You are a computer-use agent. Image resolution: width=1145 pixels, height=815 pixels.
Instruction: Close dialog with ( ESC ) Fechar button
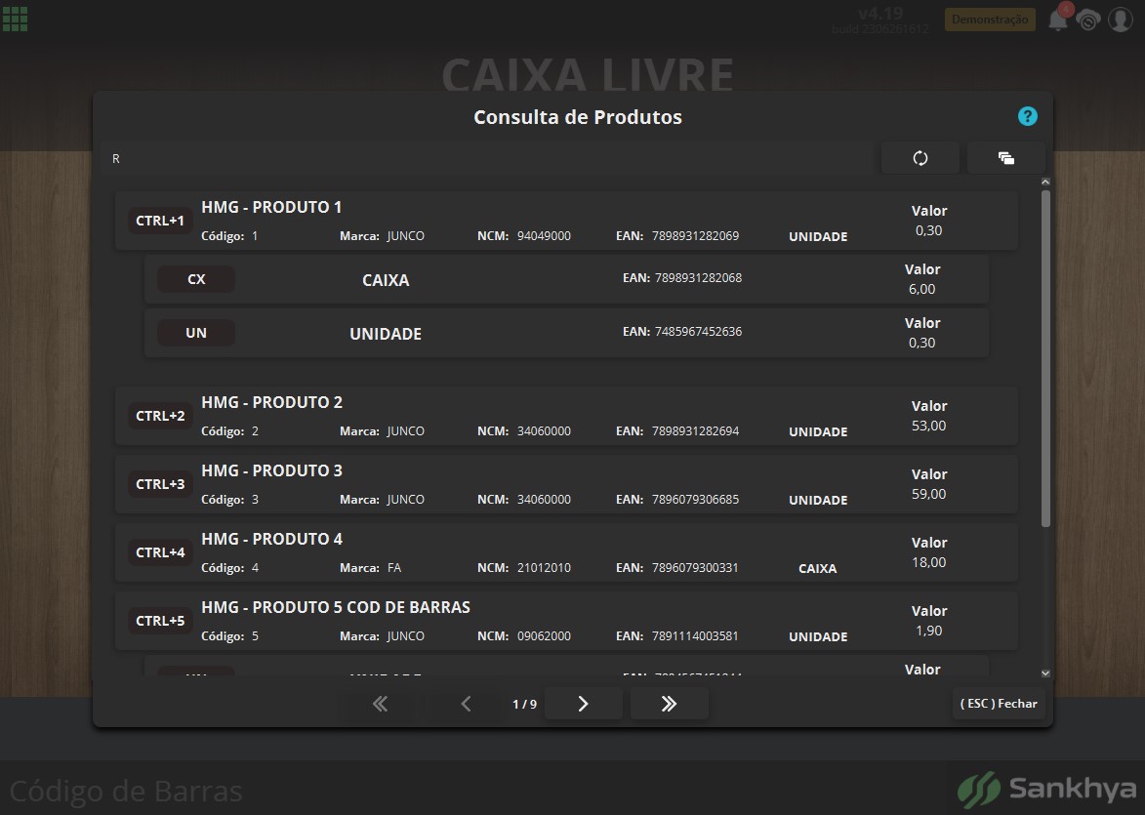tap(999, 704)
